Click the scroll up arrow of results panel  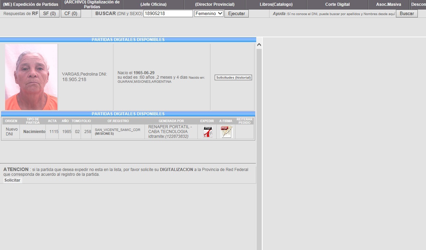(x=259, y=45)
